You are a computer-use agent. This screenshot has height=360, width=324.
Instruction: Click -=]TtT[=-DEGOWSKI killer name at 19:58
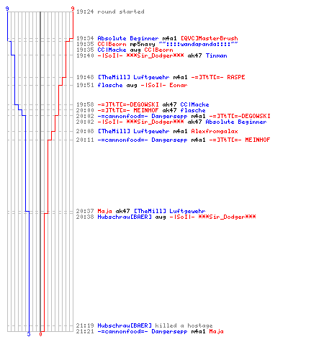[x=128, y=104]
